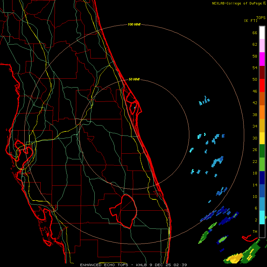
Task: Click the Lake Okeechobee outline on the map
Action: [x=123, y=211]
